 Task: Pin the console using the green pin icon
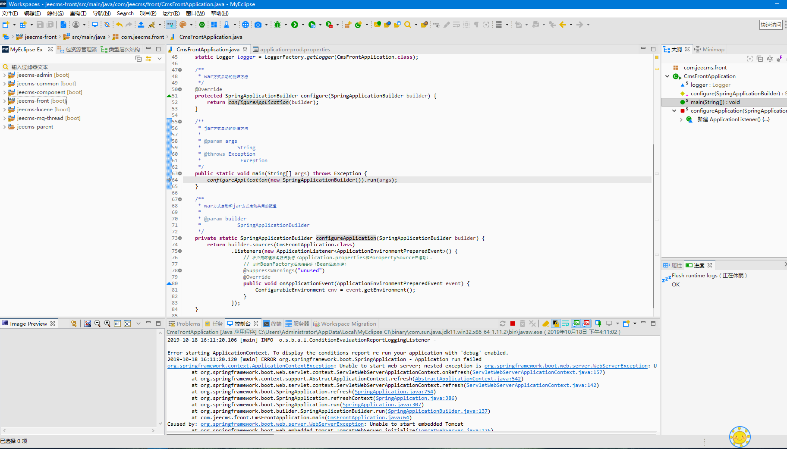point(598,323)
